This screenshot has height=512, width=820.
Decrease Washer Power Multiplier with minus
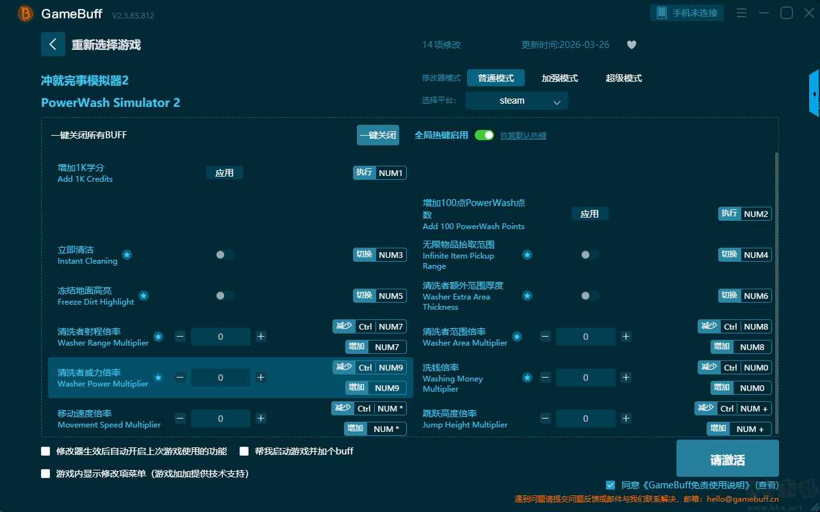[x=180, y=378]
